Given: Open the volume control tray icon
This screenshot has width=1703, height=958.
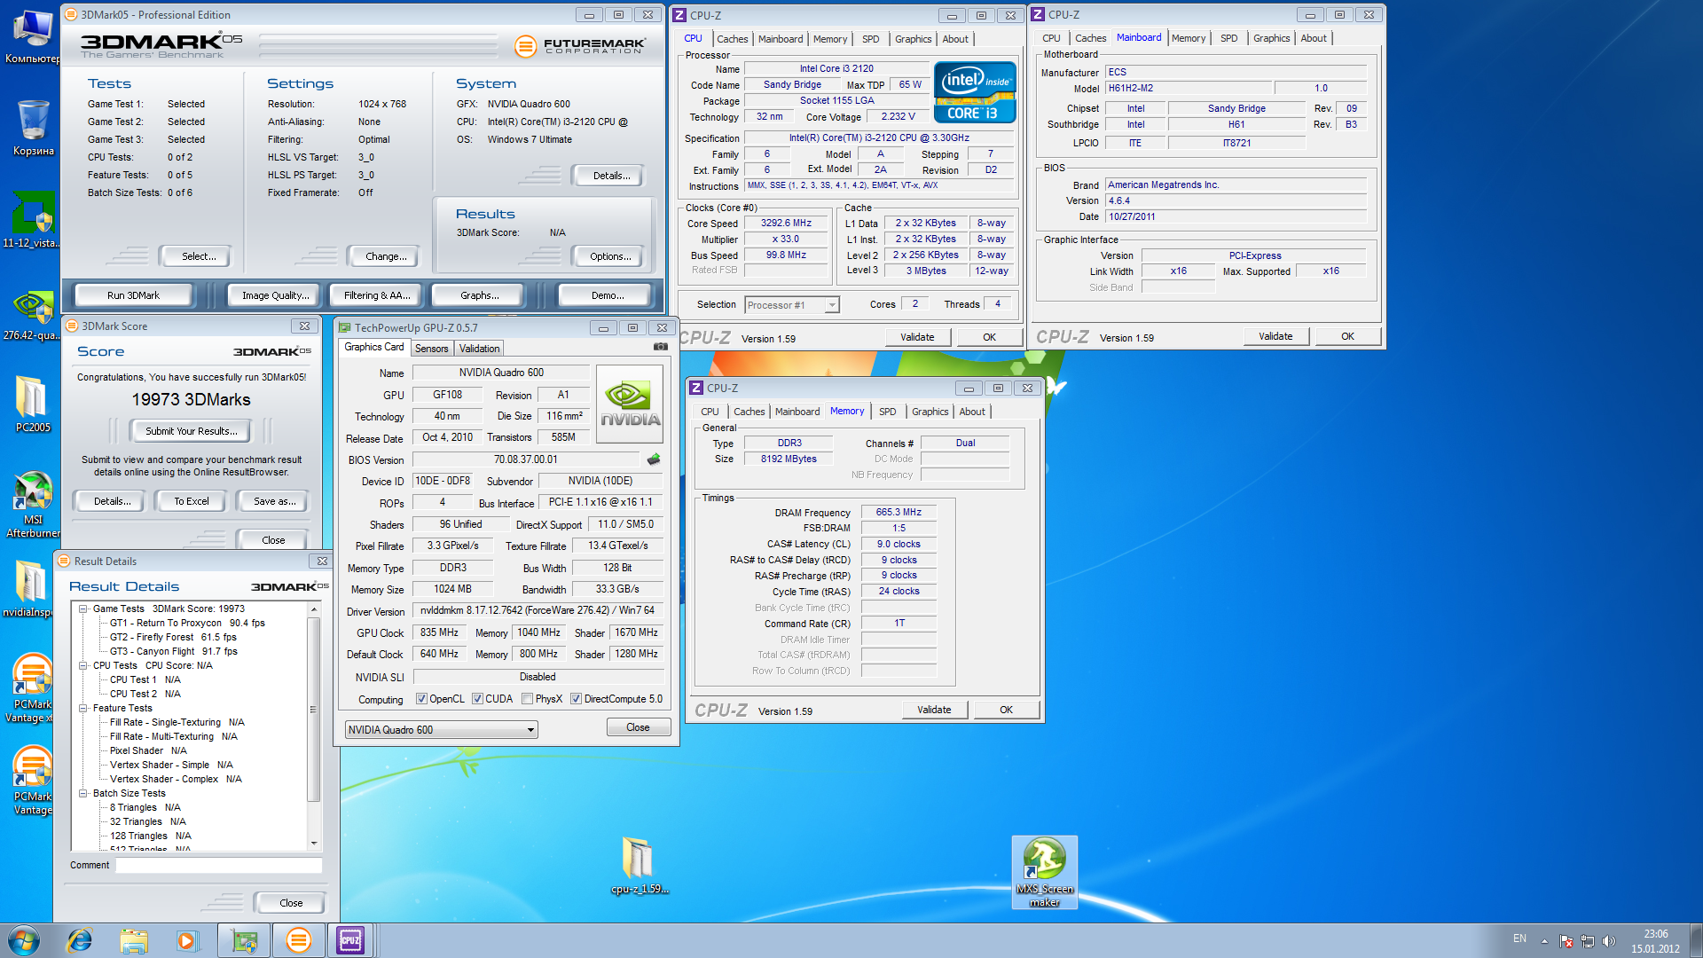Looking at the screenshot, I should pyautogui.click(x=1609, y=941).
